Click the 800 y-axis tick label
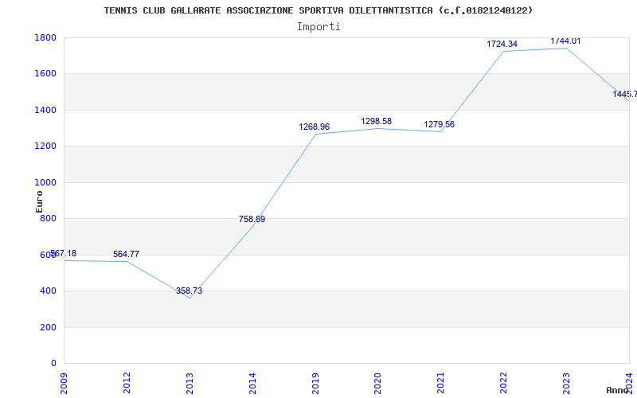The image size is (637, 398). pos(48,219)
